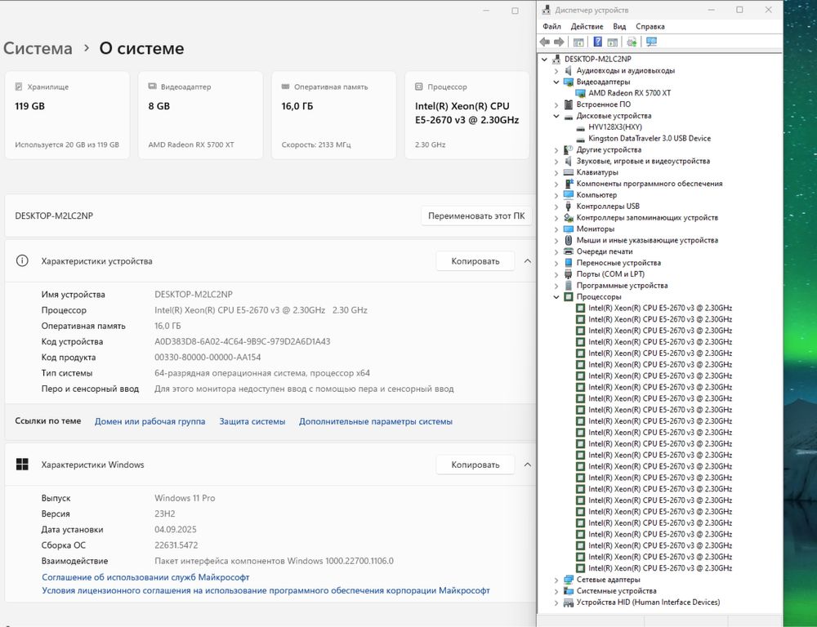Screen dimensions: 817x627
Task: Collapse the Характеристики Windows section chevron
Action: point(527,465)
